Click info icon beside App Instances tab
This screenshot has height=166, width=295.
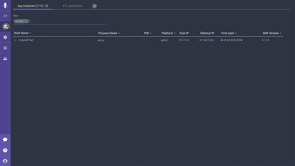click(x=47, y=6)
